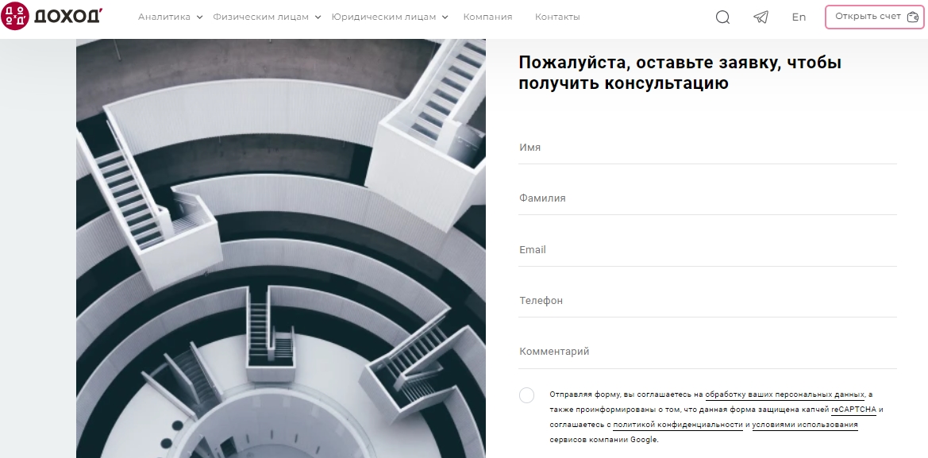This screenshot has height=458, width=928.
Task: Click the spiral staircase photo
Action: [280, 248]
